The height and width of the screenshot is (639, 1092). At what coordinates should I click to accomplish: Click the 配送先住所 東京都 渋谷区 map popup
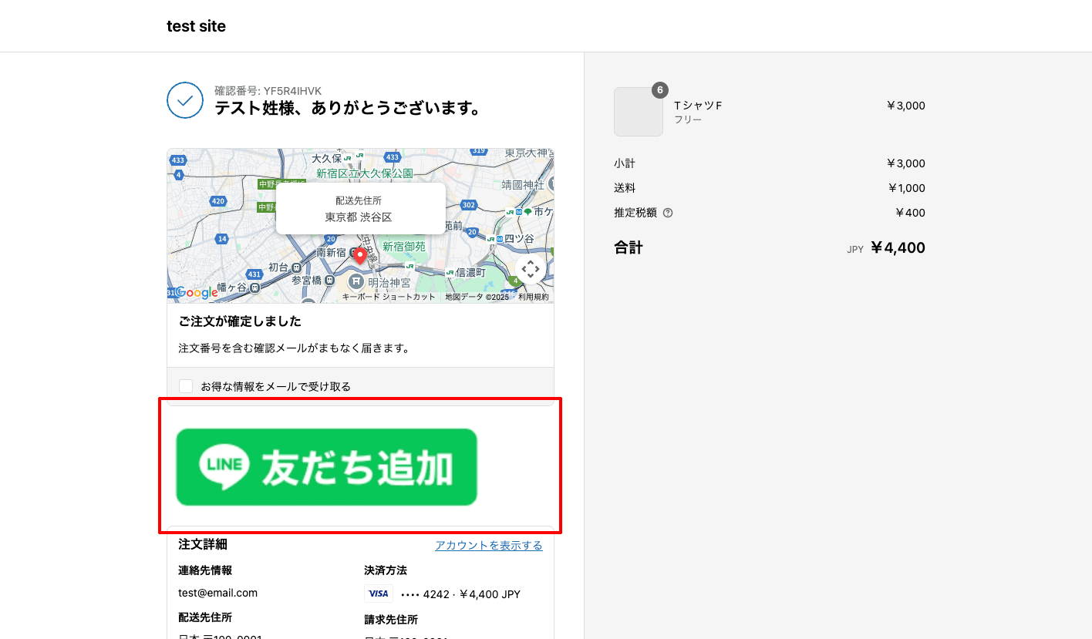coord(360,209)
